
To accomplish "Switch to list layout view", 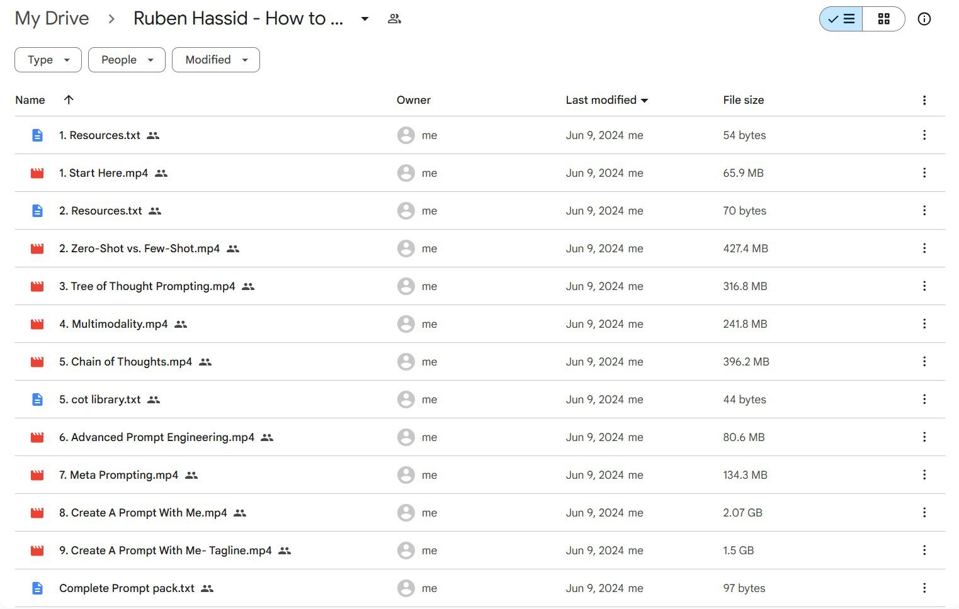I will (841, 19).
